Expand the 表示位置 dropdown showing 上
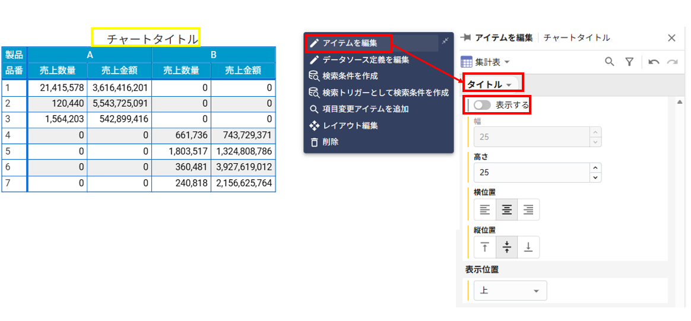 pos(510,291)
